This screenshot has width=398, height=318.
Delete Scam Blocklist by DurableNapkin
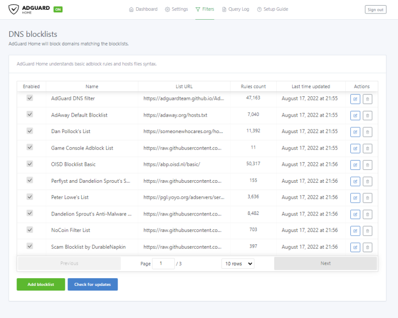(x=367, y=247)
